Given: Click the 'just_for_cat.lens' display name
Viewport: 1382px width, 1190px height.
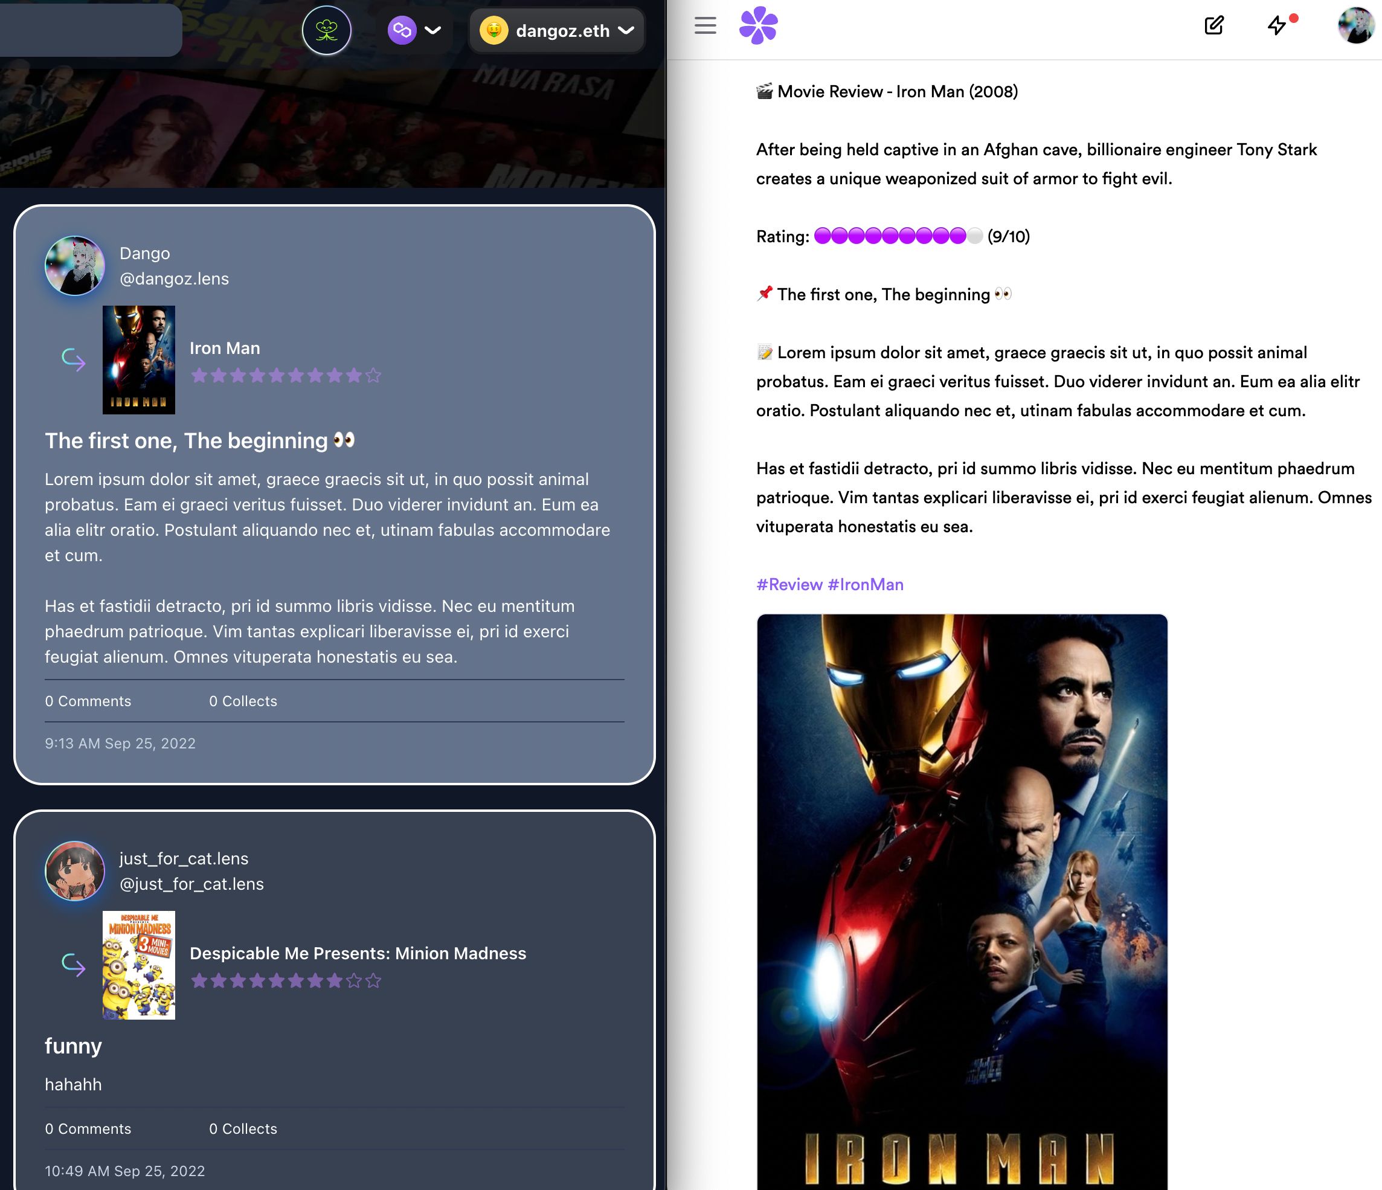Looking at the screenshot, I should point(184,858).
